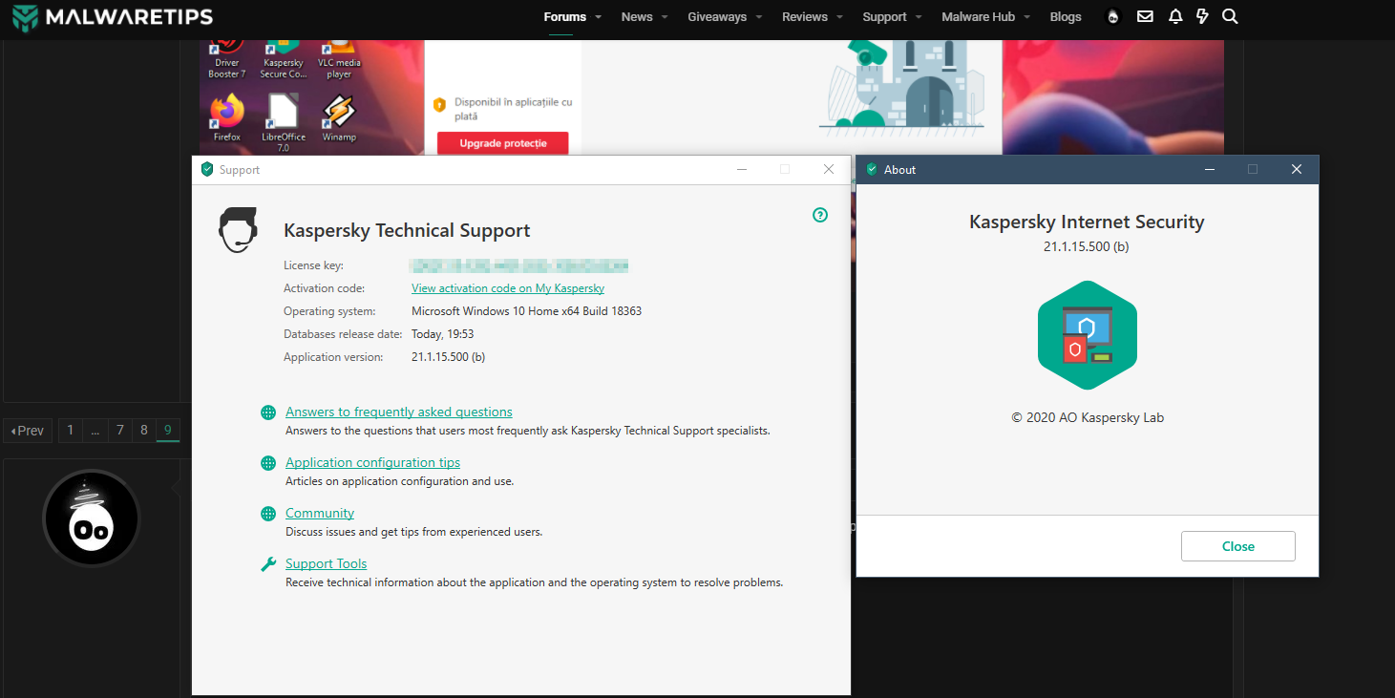
Task: Click the Close button in the About window
Action: click(1238, 546)
